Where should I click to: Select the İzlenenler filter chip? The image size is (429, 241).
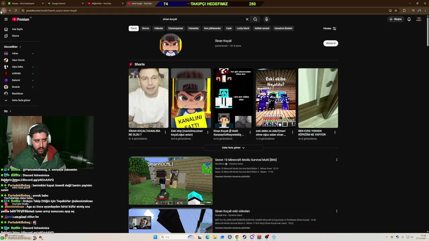tap(193, 28)
